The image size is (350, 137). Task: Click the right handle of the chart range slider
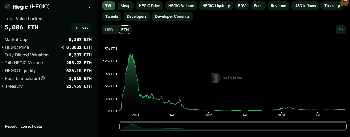pos(346,127)
